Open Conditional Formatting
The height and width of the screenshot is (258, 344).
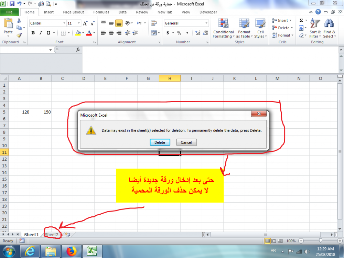[223, 29]
